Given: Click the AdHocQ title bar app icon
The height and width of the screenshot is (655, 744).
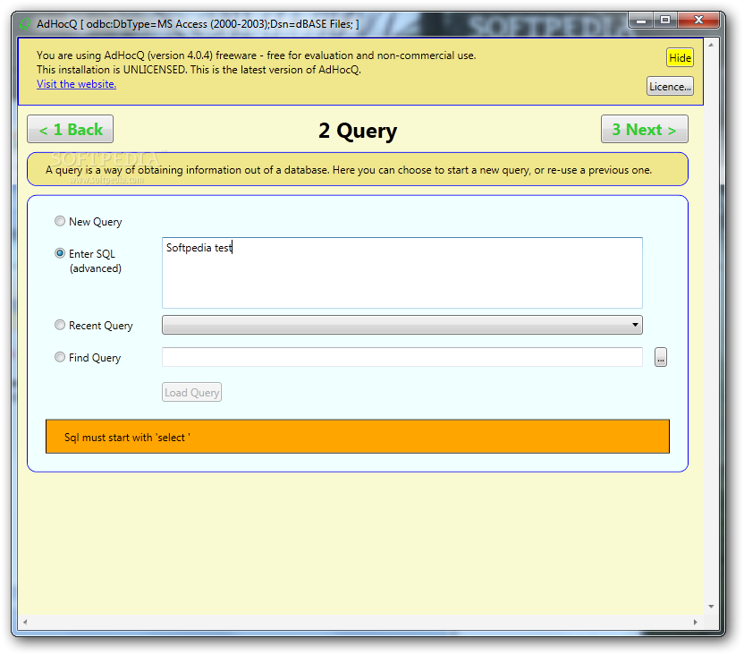Looking at the screenshot, I should 25,24.
